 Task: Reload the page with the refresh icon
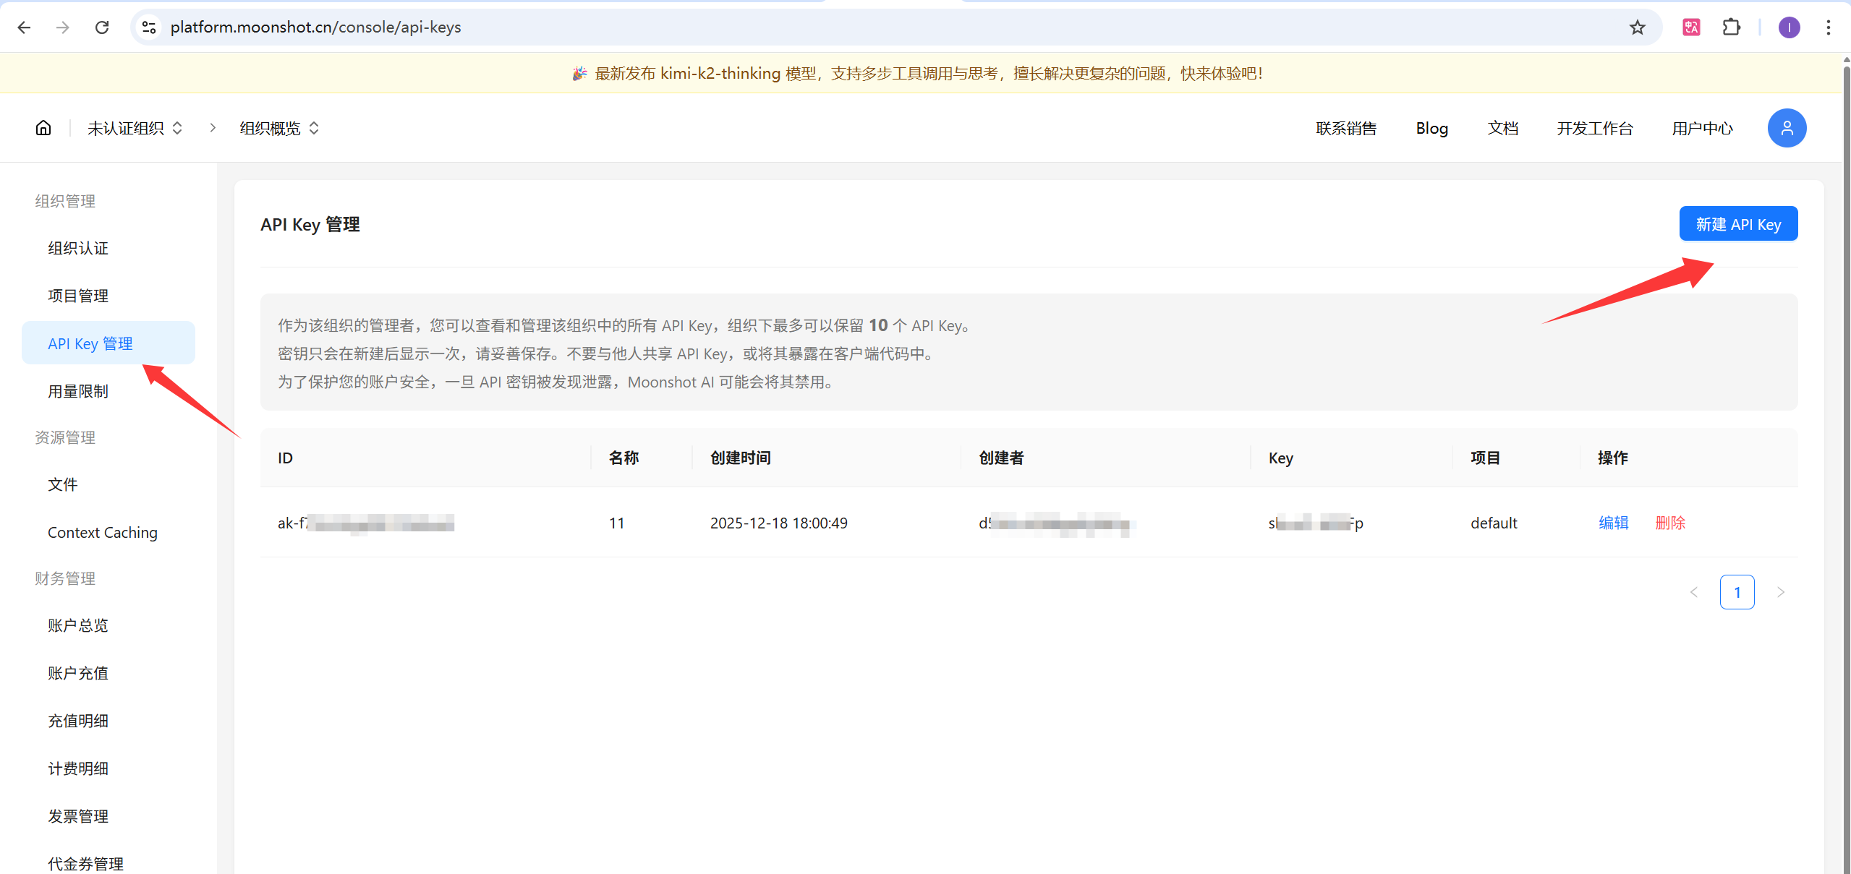coord(102,27)
